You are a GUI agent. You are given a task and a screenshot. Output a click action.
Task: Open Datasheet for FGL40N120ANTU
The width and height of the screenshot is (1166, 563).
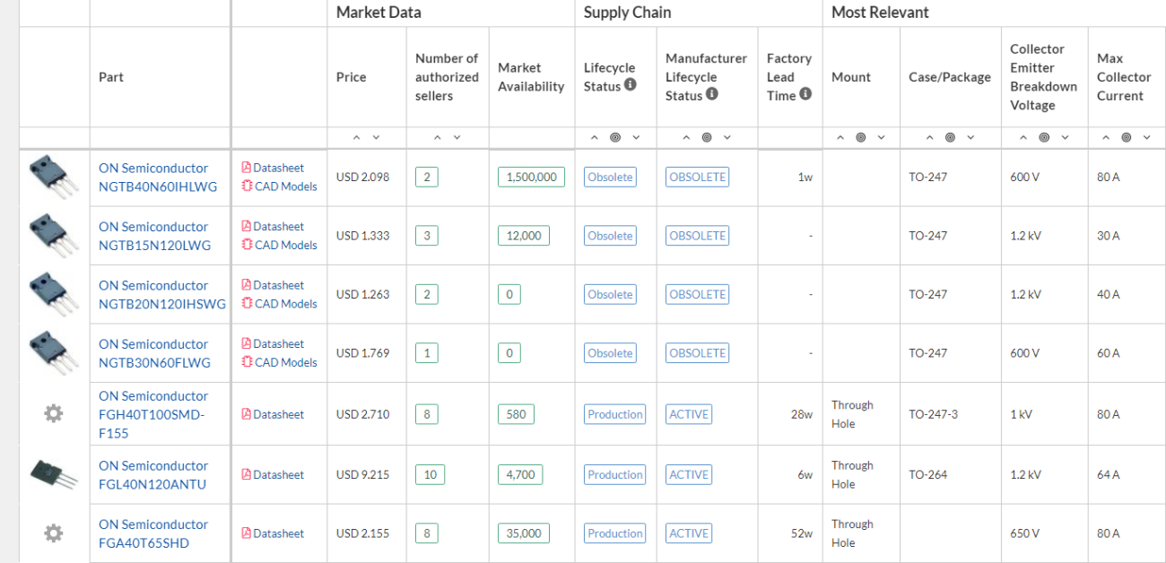tap(273, 475)
